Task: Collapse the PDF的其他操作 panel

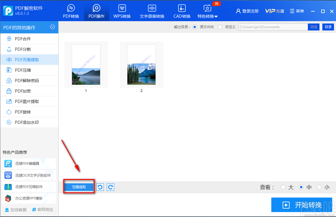Action: (x=53, y=27)
